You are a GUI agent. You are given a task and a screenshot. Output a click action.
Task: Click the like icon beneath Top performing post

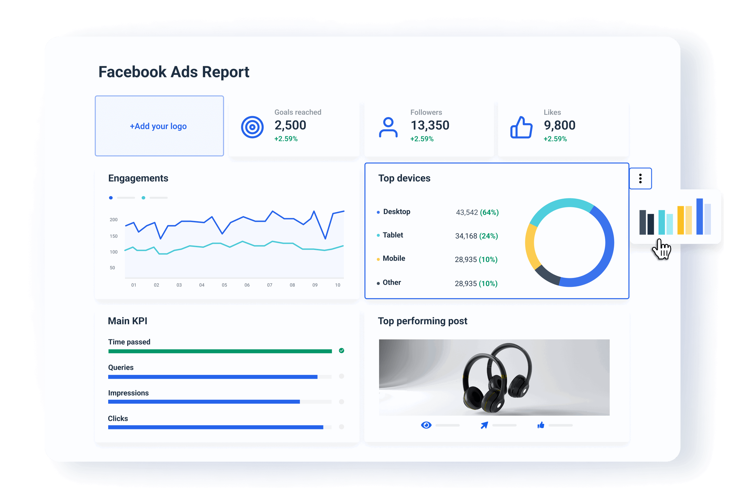pos(541,425)
